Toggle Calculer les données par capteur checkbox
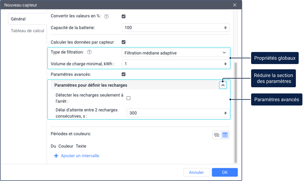Image resolution: width=303 pixels, height=181 pixels. tap(124, 42)
